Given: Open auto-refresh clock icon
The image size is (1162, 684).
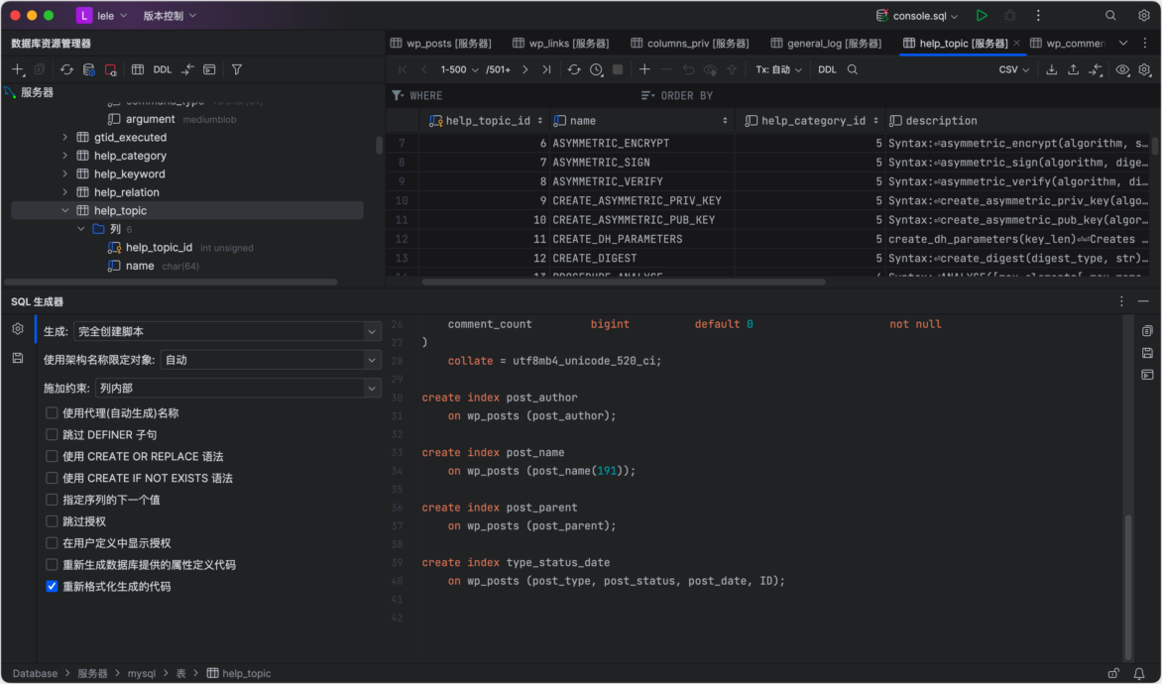Looking at the screenshot, I should tap(597, 69).
